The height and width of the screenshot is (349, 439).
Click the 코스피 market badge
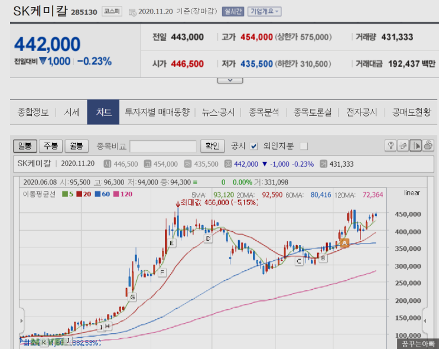pyautogui.click(x=112, y=11)
